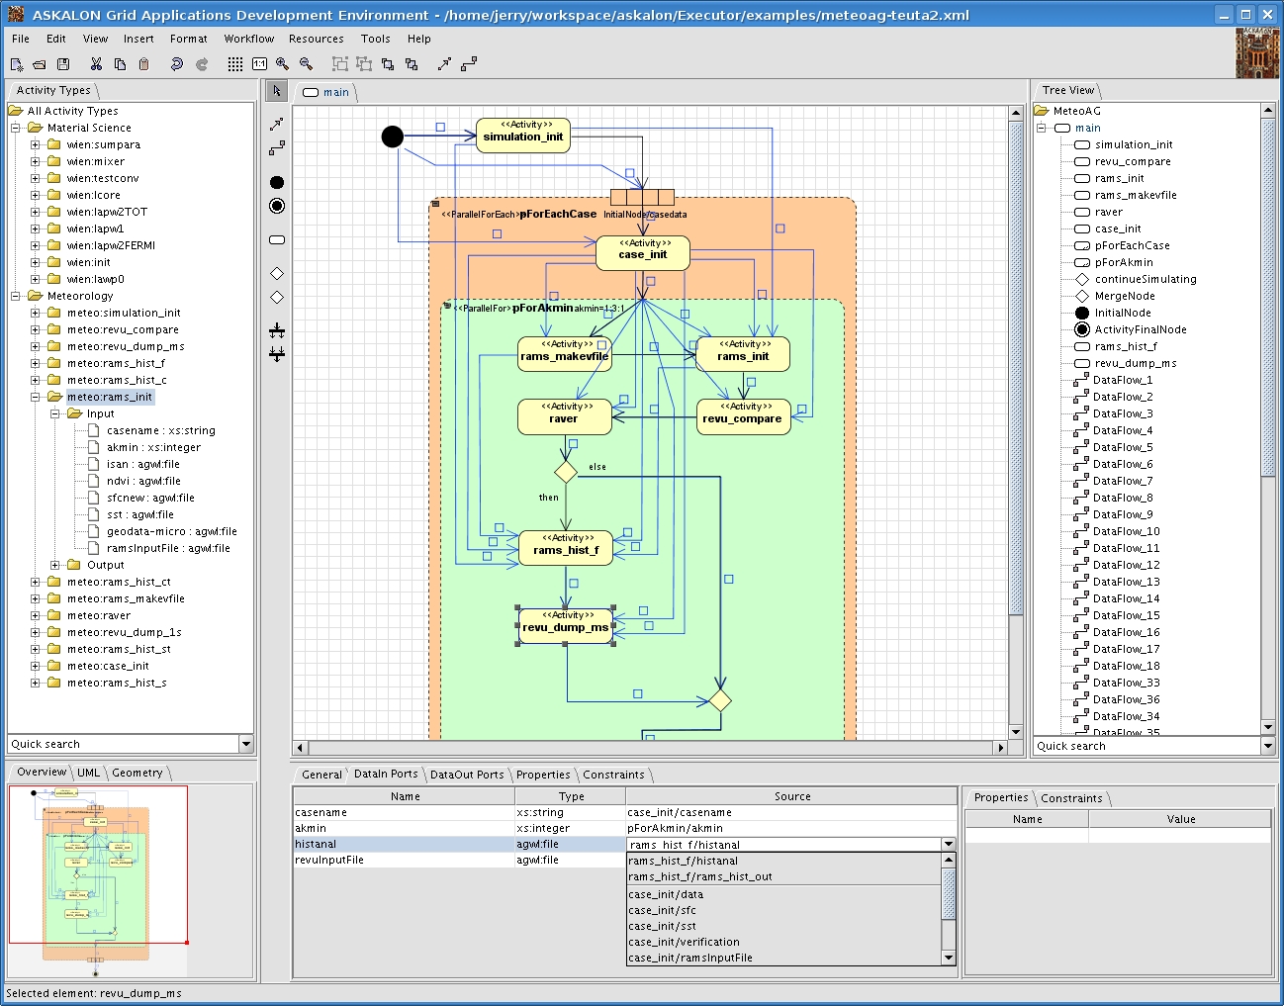Select the simulation_init activity node on canvas
This screenshot has width=1284, height=1006.
pos(523,136)
